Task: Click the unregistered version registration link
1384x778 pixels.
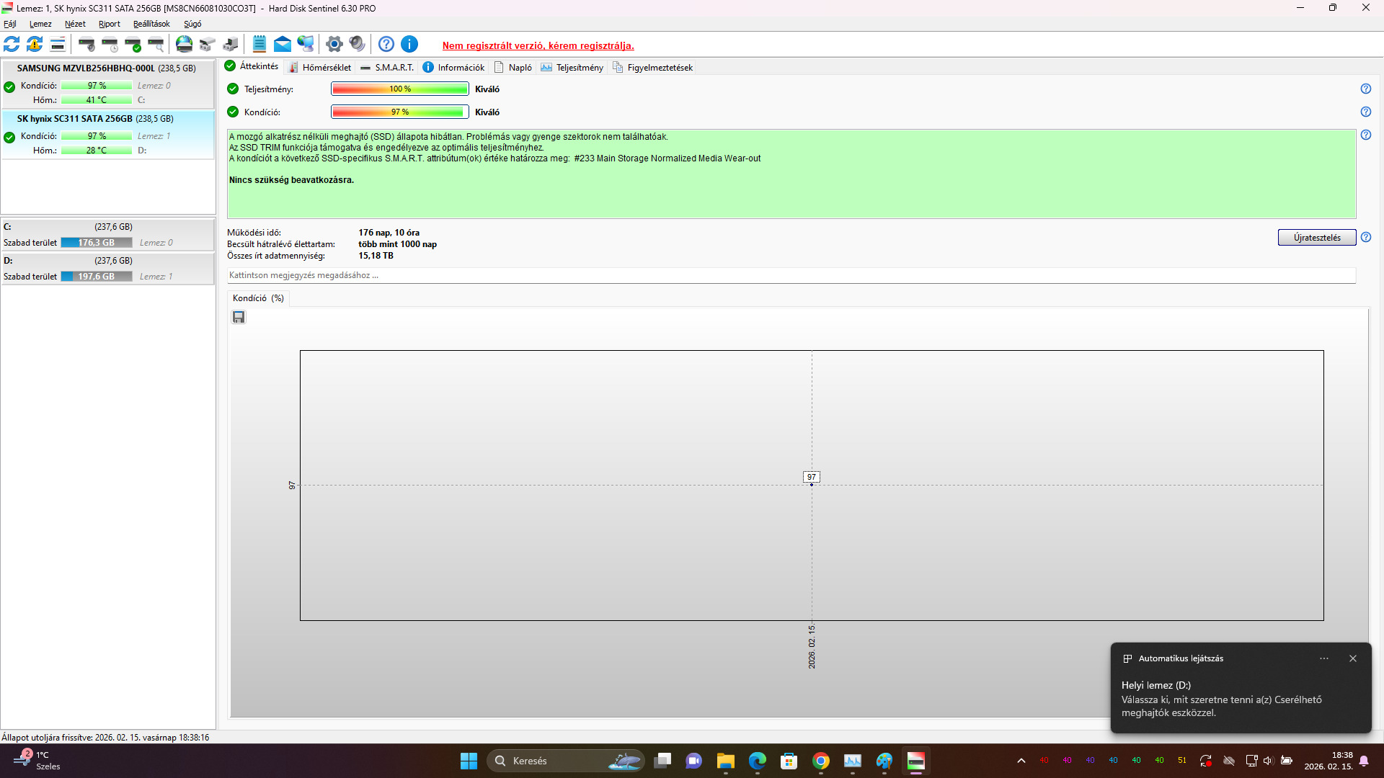Action: tap(538, 45)
